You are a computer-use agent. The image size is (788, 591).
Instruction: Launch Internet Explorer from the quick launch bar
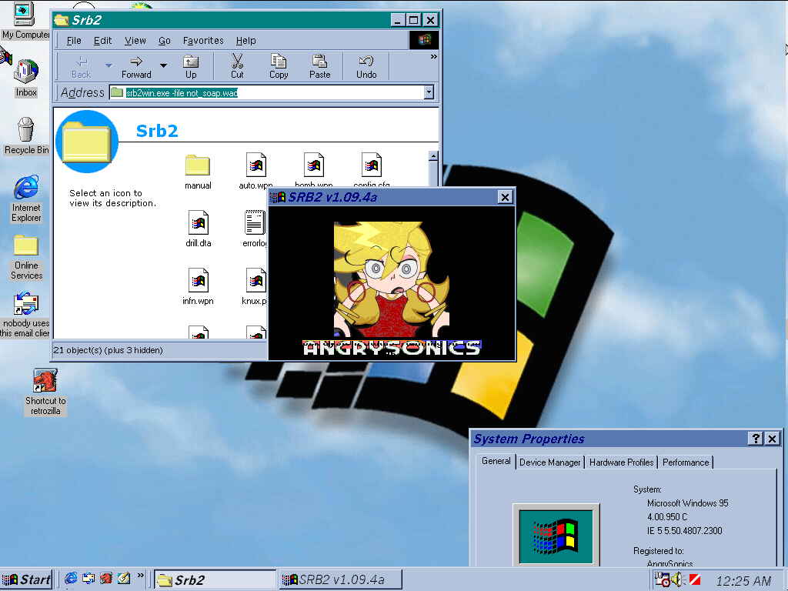click(72, 579)
